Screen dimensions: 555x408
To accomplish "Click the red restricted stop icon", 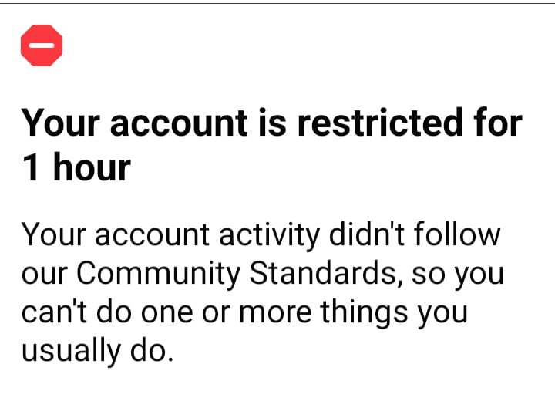I will tap(42, 46).
